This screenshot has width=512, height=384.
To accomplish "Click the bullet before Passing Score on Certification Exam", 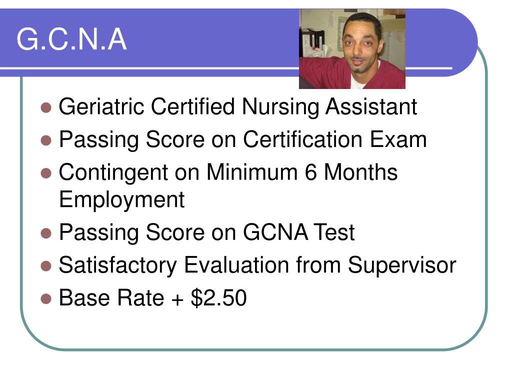I will (x=46, y=140).
